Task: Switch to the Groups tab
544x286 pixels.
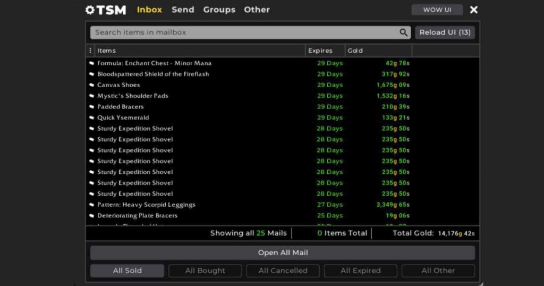Action: [219, 10]
